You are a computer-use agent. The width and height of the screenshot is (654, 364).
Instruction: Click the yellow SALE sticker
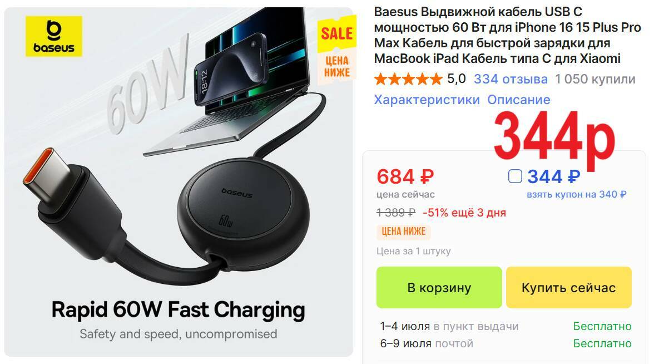pyautogui.click(x=336, y=33)
